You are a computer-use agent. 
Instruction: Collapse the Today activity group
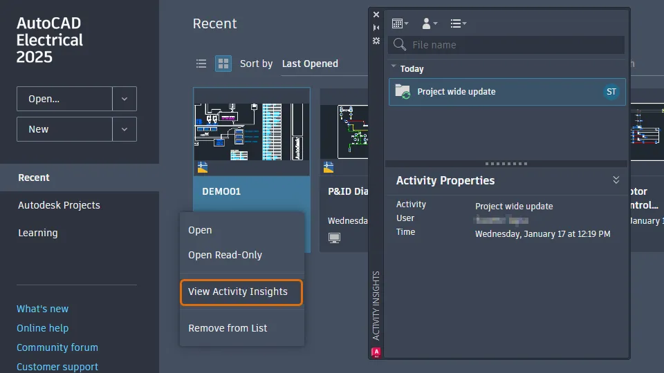(394, 68)
